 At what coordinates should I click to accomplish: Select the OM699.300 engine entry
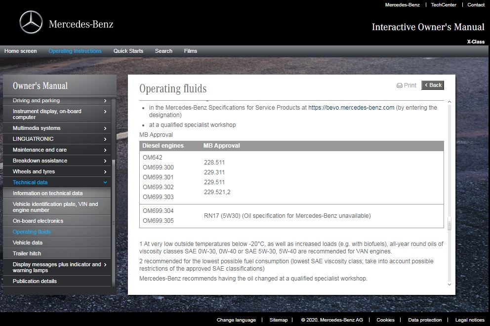coord(158,167)
